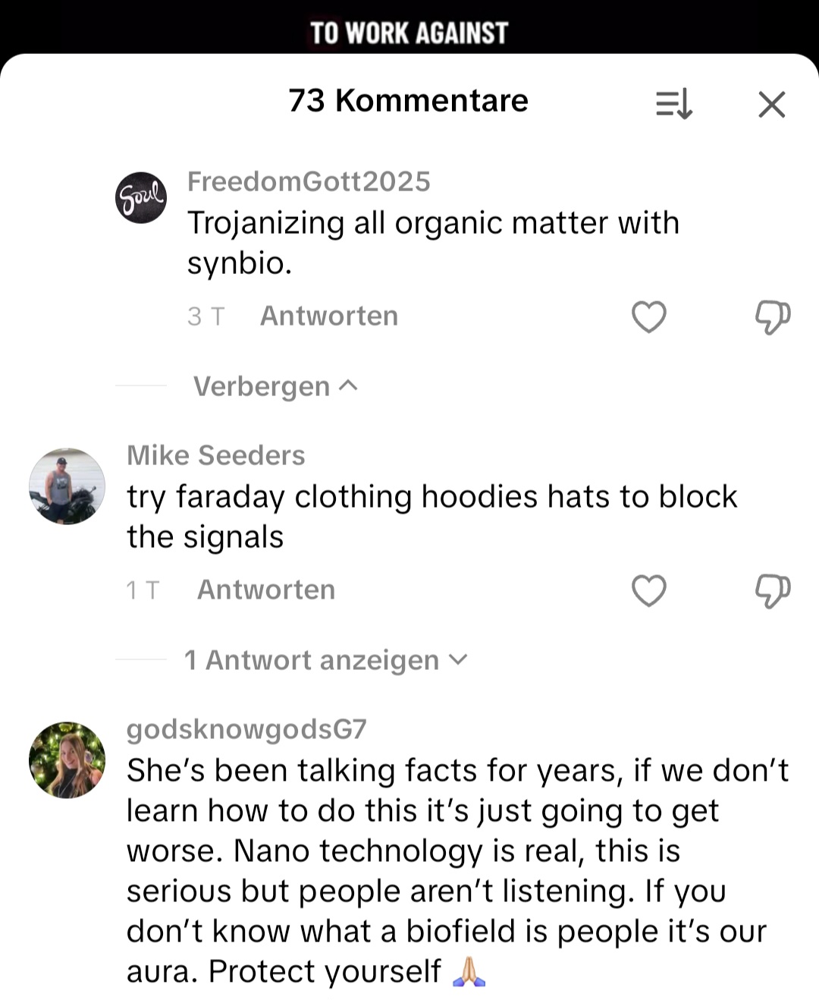Image resolution: width=819 pixels, height=1000 pixels.
Task: Visit godsknowgodsG7 username profile
Action: click(x=246, y=729)
